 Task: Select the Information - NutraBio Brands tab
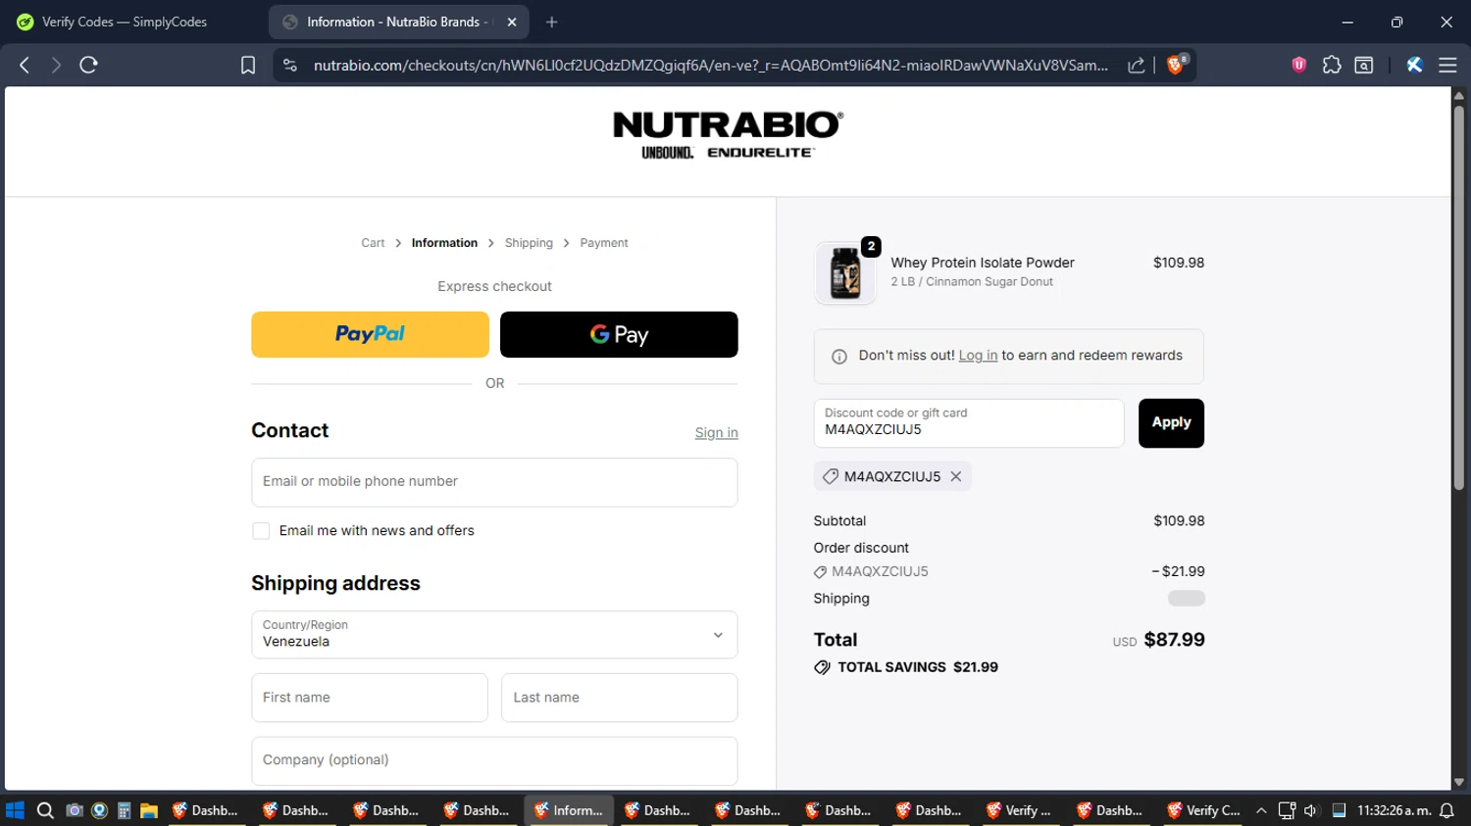click(x=398, y=22)
